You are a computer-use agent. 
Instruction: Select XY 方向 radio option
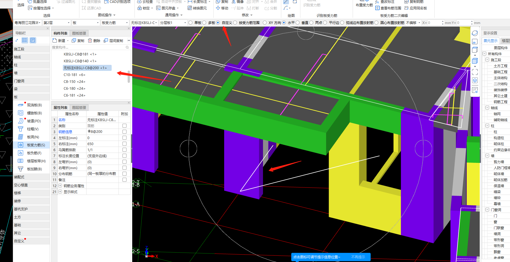pos(265,23)
